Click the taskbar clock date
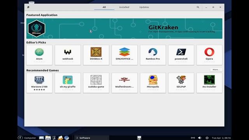 click(221, 138)
